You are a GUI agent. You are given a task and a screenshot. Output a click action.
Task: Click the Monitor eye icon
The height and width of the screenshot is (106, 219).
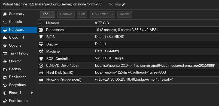click(x=5, y=62)
